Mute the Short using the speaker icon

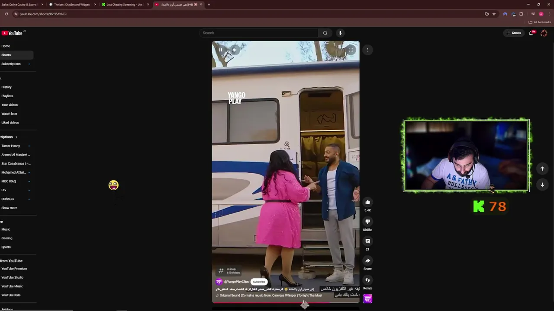click(234, 50)
